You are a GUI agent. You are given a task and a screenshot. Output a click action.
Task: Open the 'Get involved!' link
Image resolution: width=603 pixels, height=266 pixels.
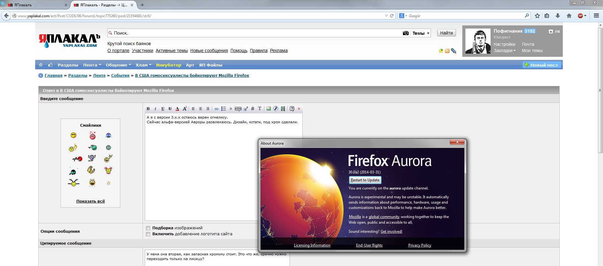click(x=391, y=231)
